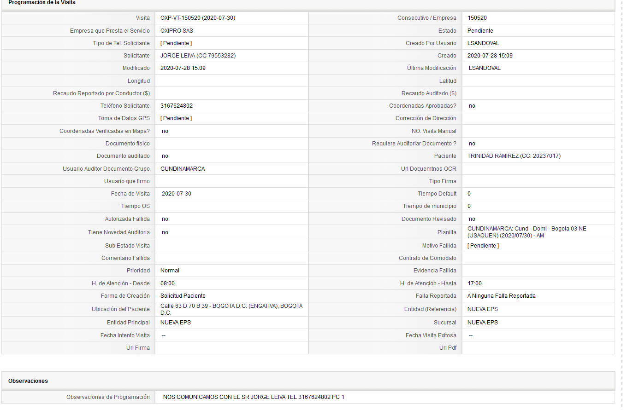Screen dimensions: 627x410
Task: Click the "Programación de la Visita" section header
Action: tap(42, 2)
